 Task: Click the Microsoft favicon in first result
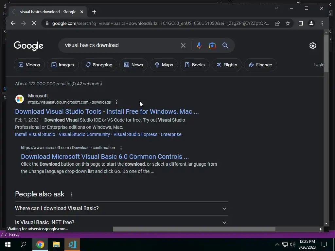(x=19, y=99)
